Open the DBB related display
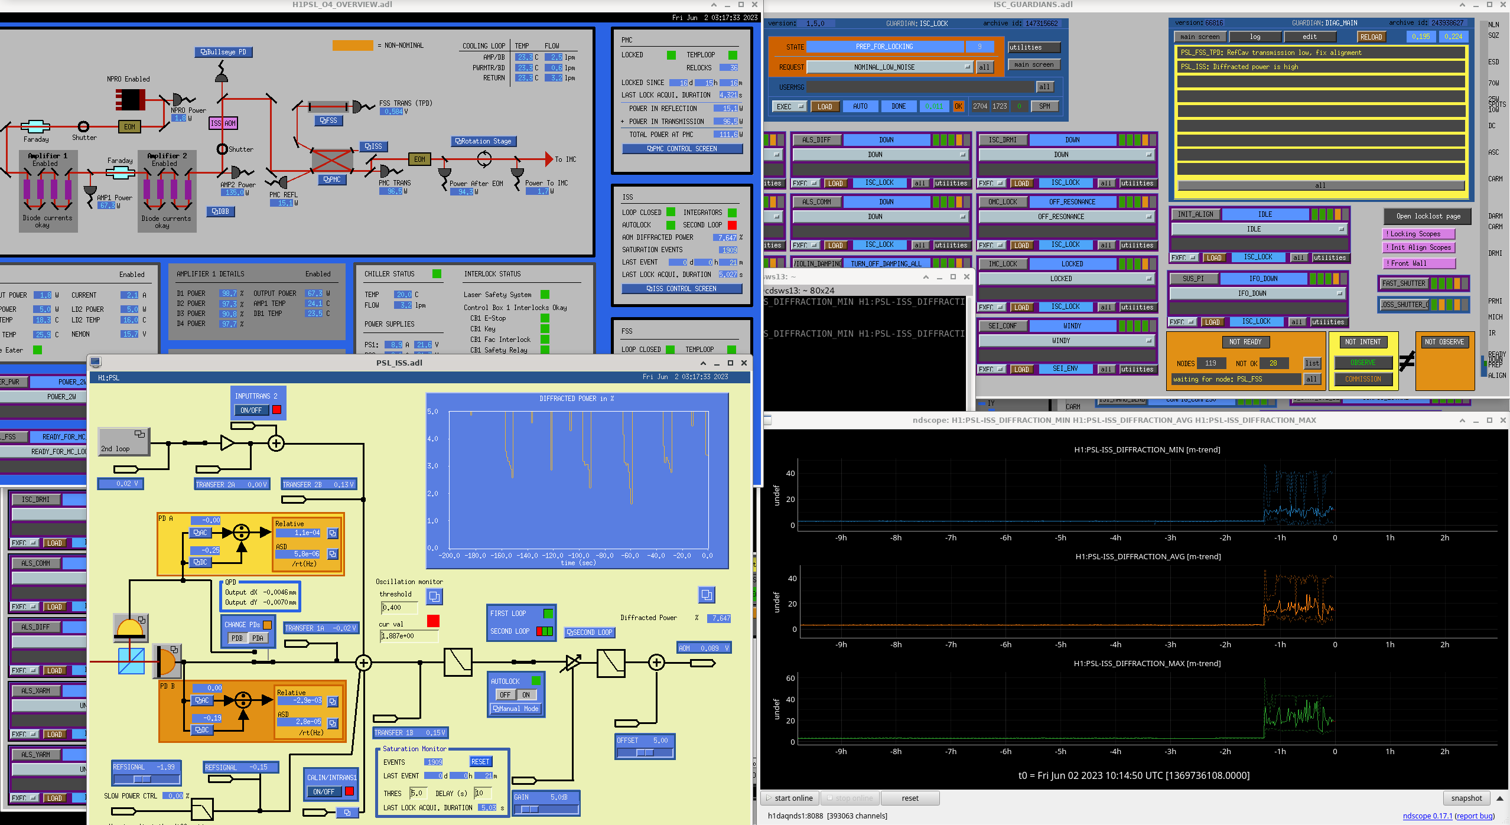 coord(221,211)
